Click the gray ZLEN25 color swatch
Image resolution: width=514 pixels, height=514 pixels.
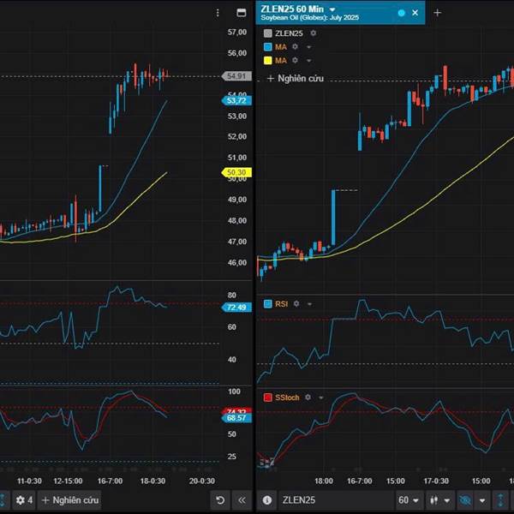click(x=268, y=33)
